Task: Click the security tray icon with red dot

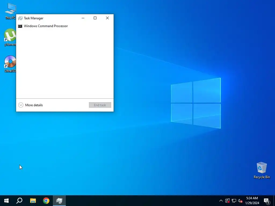Action: tap(227, 201)
